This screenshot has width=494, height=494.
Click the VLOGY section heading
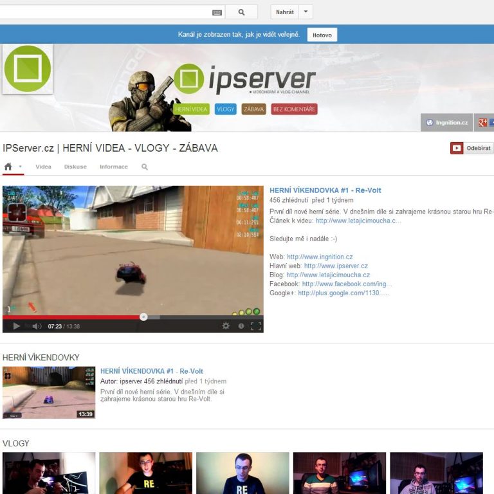15,444
